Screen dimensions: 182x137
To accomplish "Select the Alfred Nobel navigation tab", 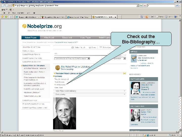I will coord(49,38).
